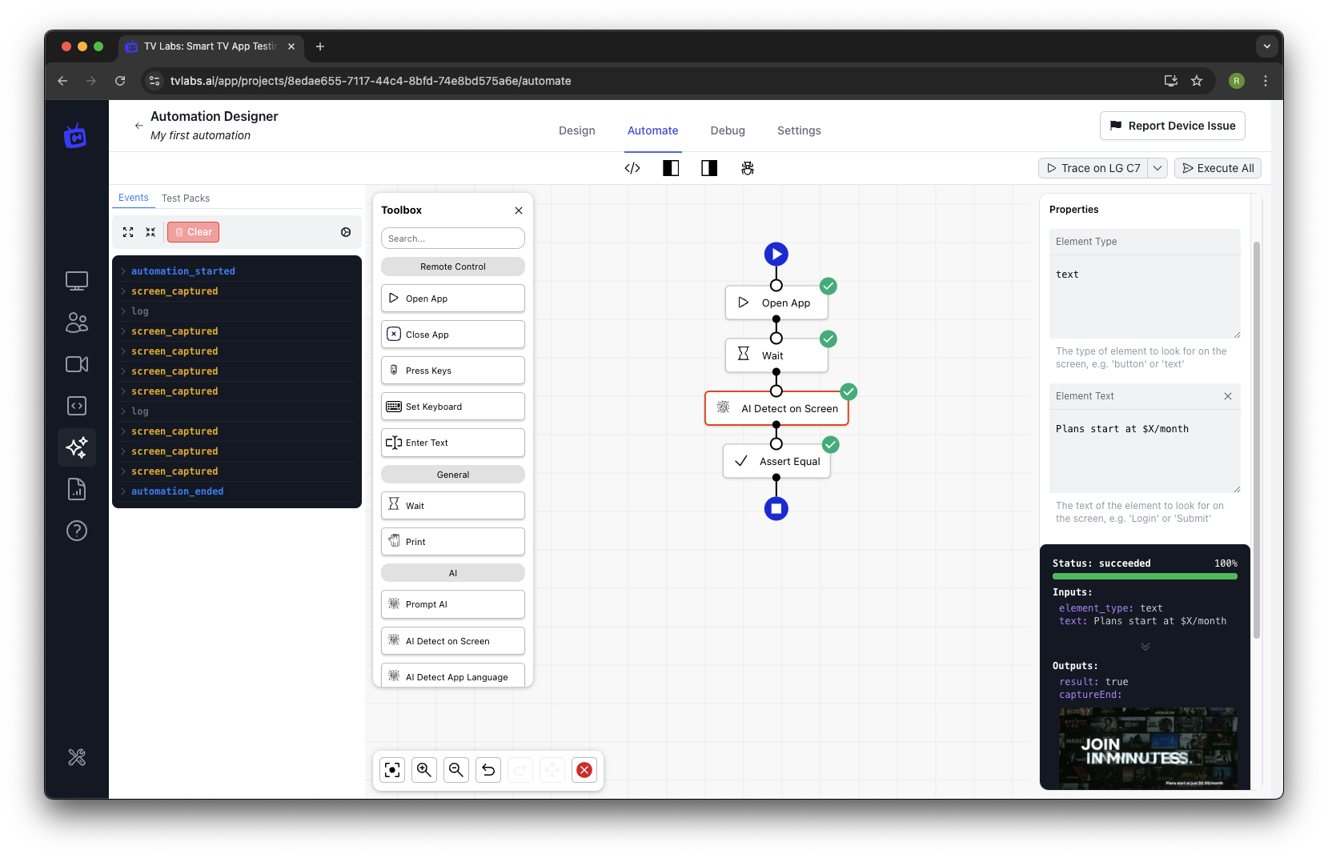Click the undo arrow icon on the canvas toolbar
This screenshot has width=1328, height=858.
[488, 770]
